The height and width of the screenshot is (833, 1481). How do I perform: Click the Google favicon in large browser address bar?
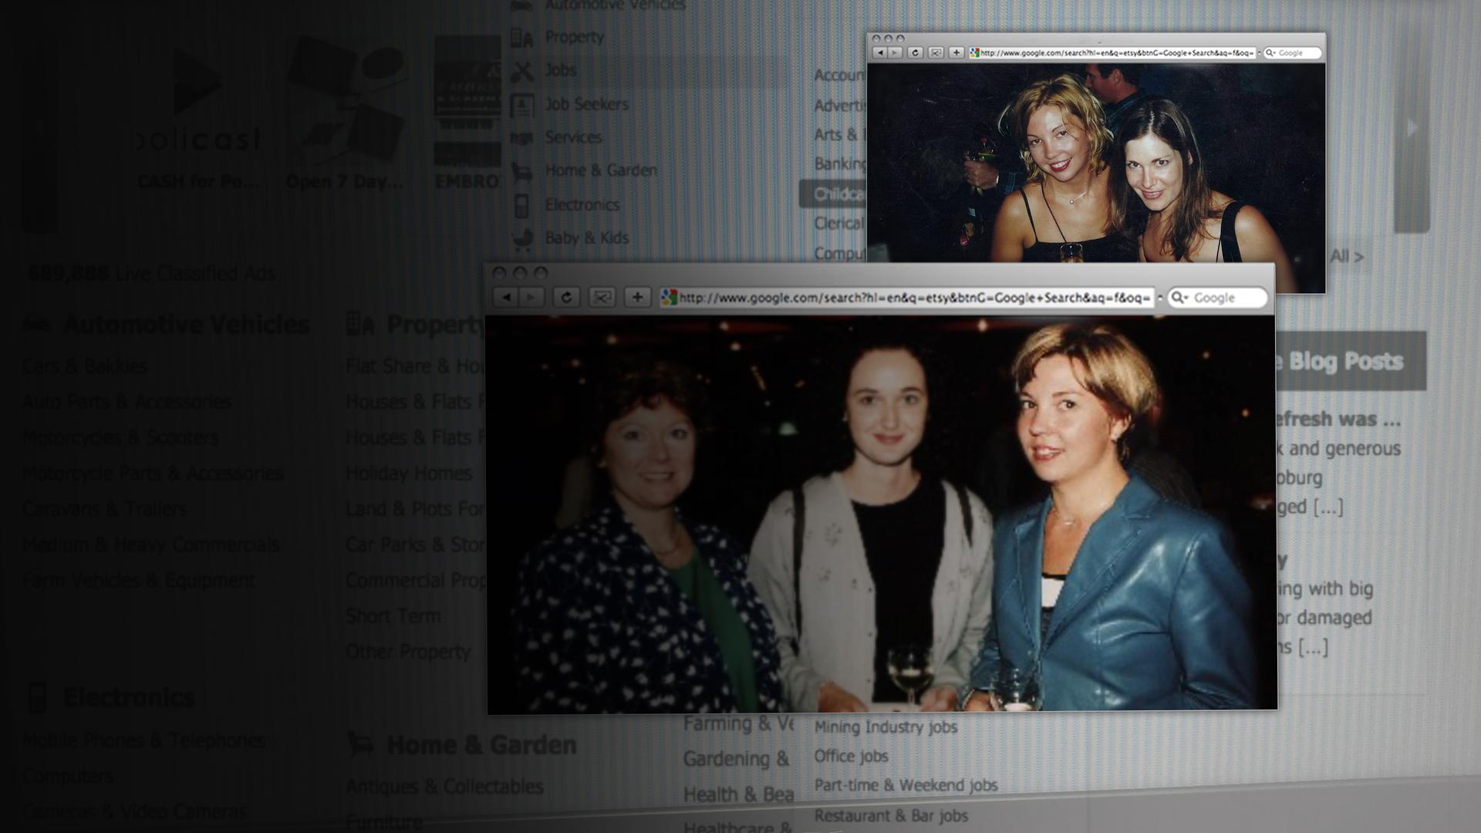(670, 298)
